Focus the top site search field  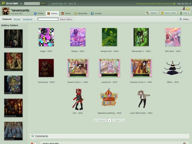[32, 4]
